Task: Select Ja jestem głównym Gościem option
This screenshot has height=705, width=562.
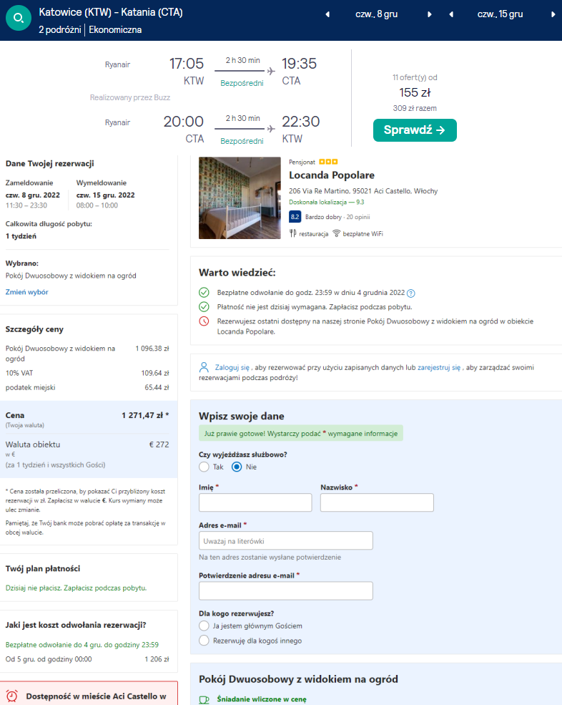Action: click(204, 626)
